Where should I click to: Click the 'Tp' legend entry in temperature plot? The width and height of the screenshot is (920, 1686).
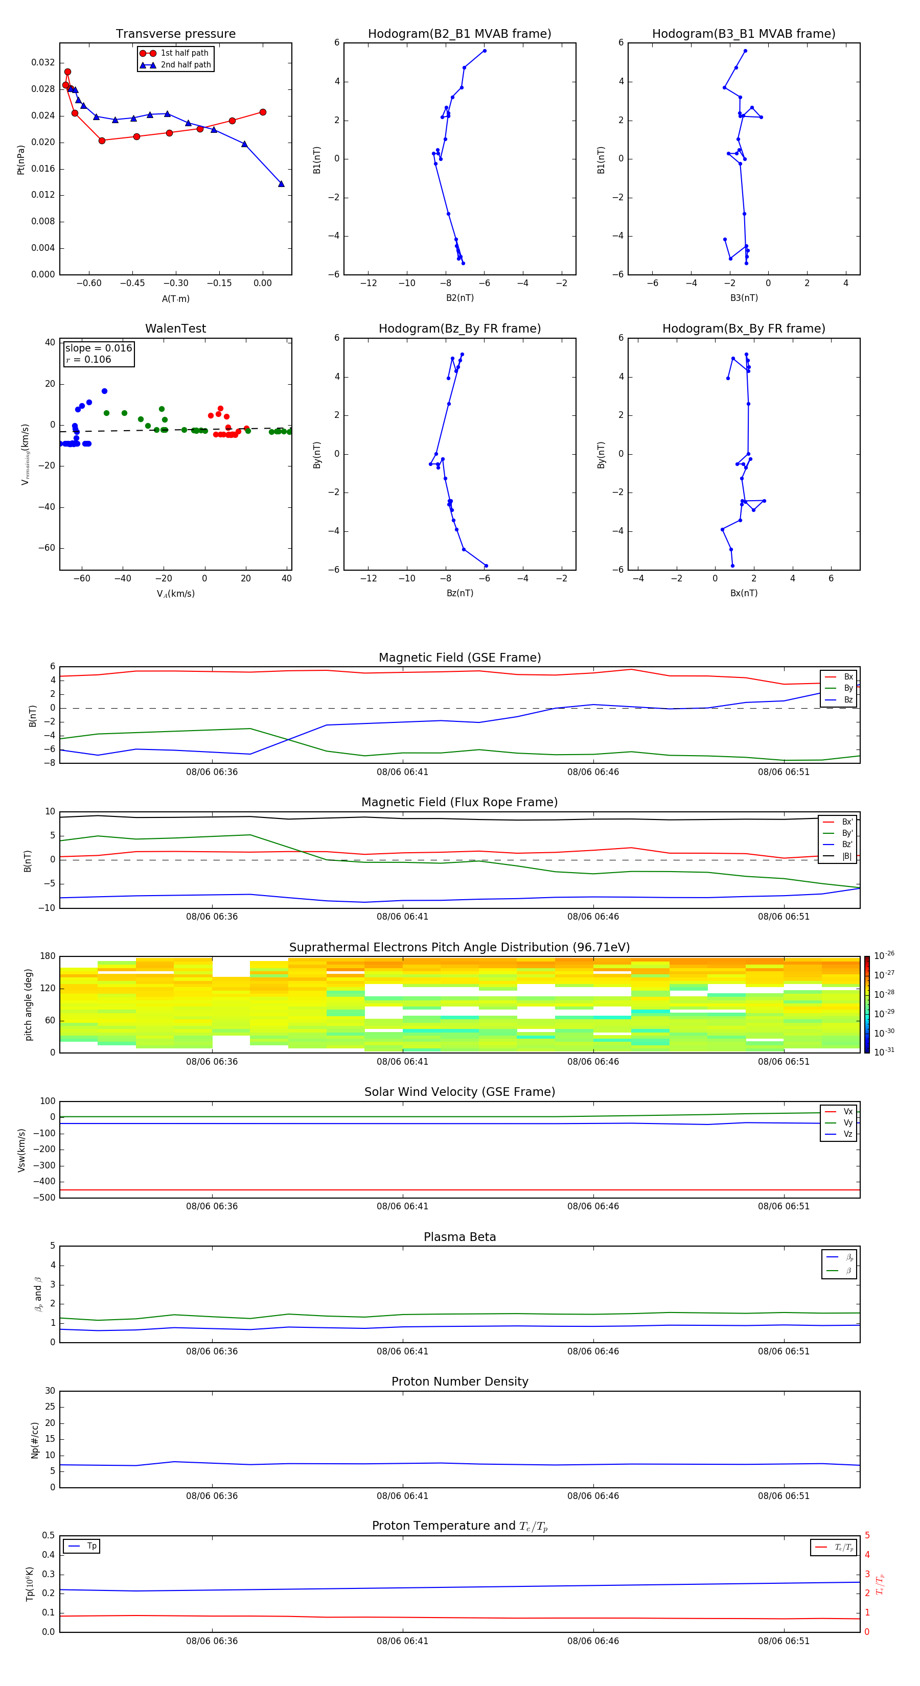(82, 1546)
